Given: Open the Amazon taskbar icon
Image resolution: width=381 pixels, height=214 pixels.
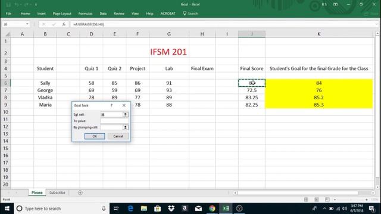Looking at the screenshot, I should [x=185, y=209].
